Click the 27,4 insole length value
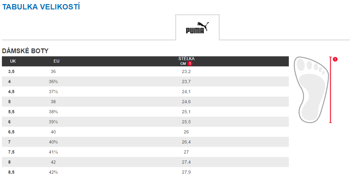This screenshot has width=350, height=179. coord(186,162)
